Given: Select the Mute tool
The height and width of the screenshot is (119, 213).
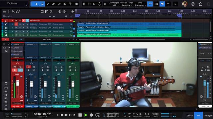Looking at the screenshot, I should pyautogui.click(x=65, y=4).
